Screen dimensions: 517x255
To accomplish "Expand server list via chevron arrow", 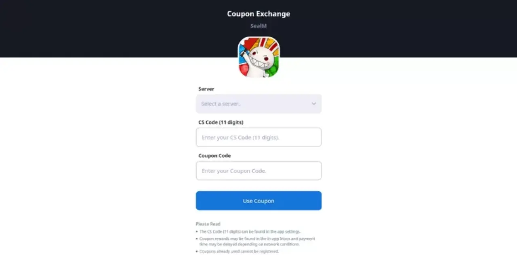I will 314,104.
